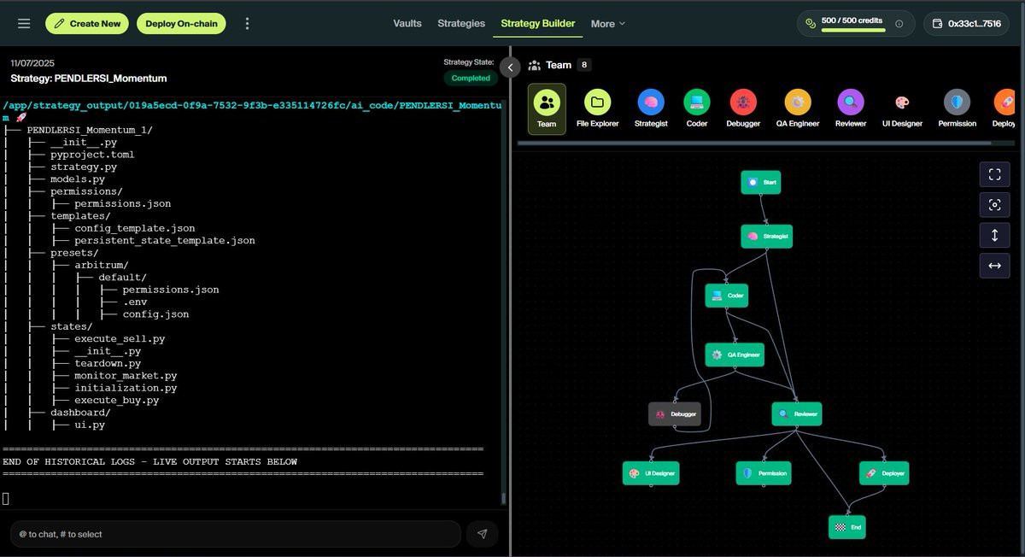Select the Coder agent icon
The height and width of the screenshot is (557, 1025).
point(697,103)
